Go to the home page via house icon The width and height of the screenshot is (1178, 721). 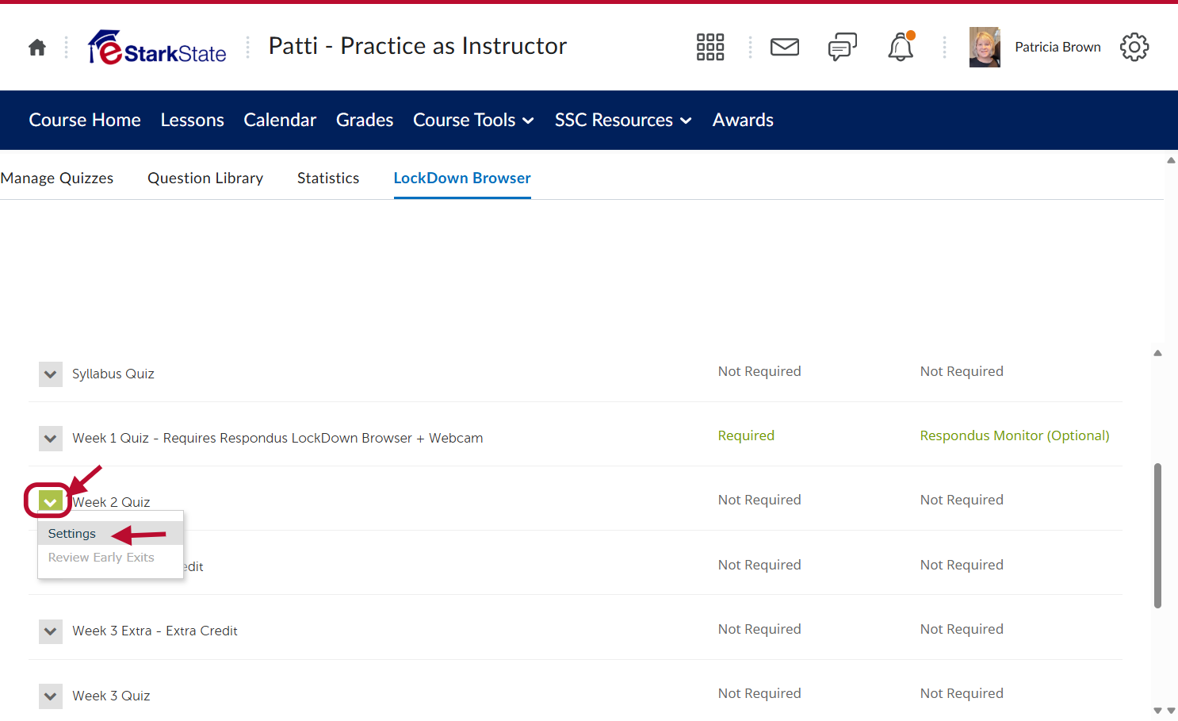point(37,48)
